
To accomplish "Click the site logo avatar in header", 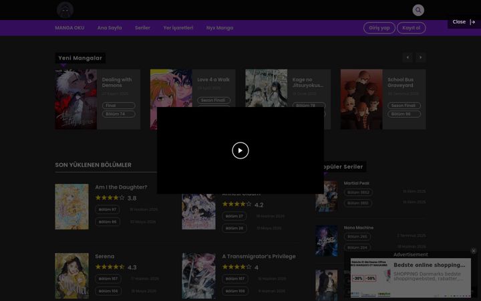I will [65, 10].
